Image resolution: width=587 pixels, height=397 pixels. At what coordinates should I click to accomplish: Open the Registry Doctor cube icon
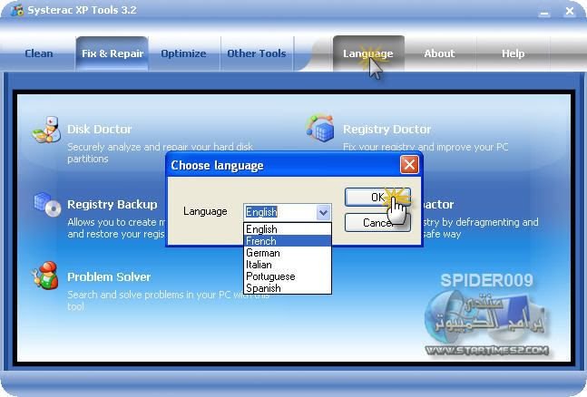(320, 129)
